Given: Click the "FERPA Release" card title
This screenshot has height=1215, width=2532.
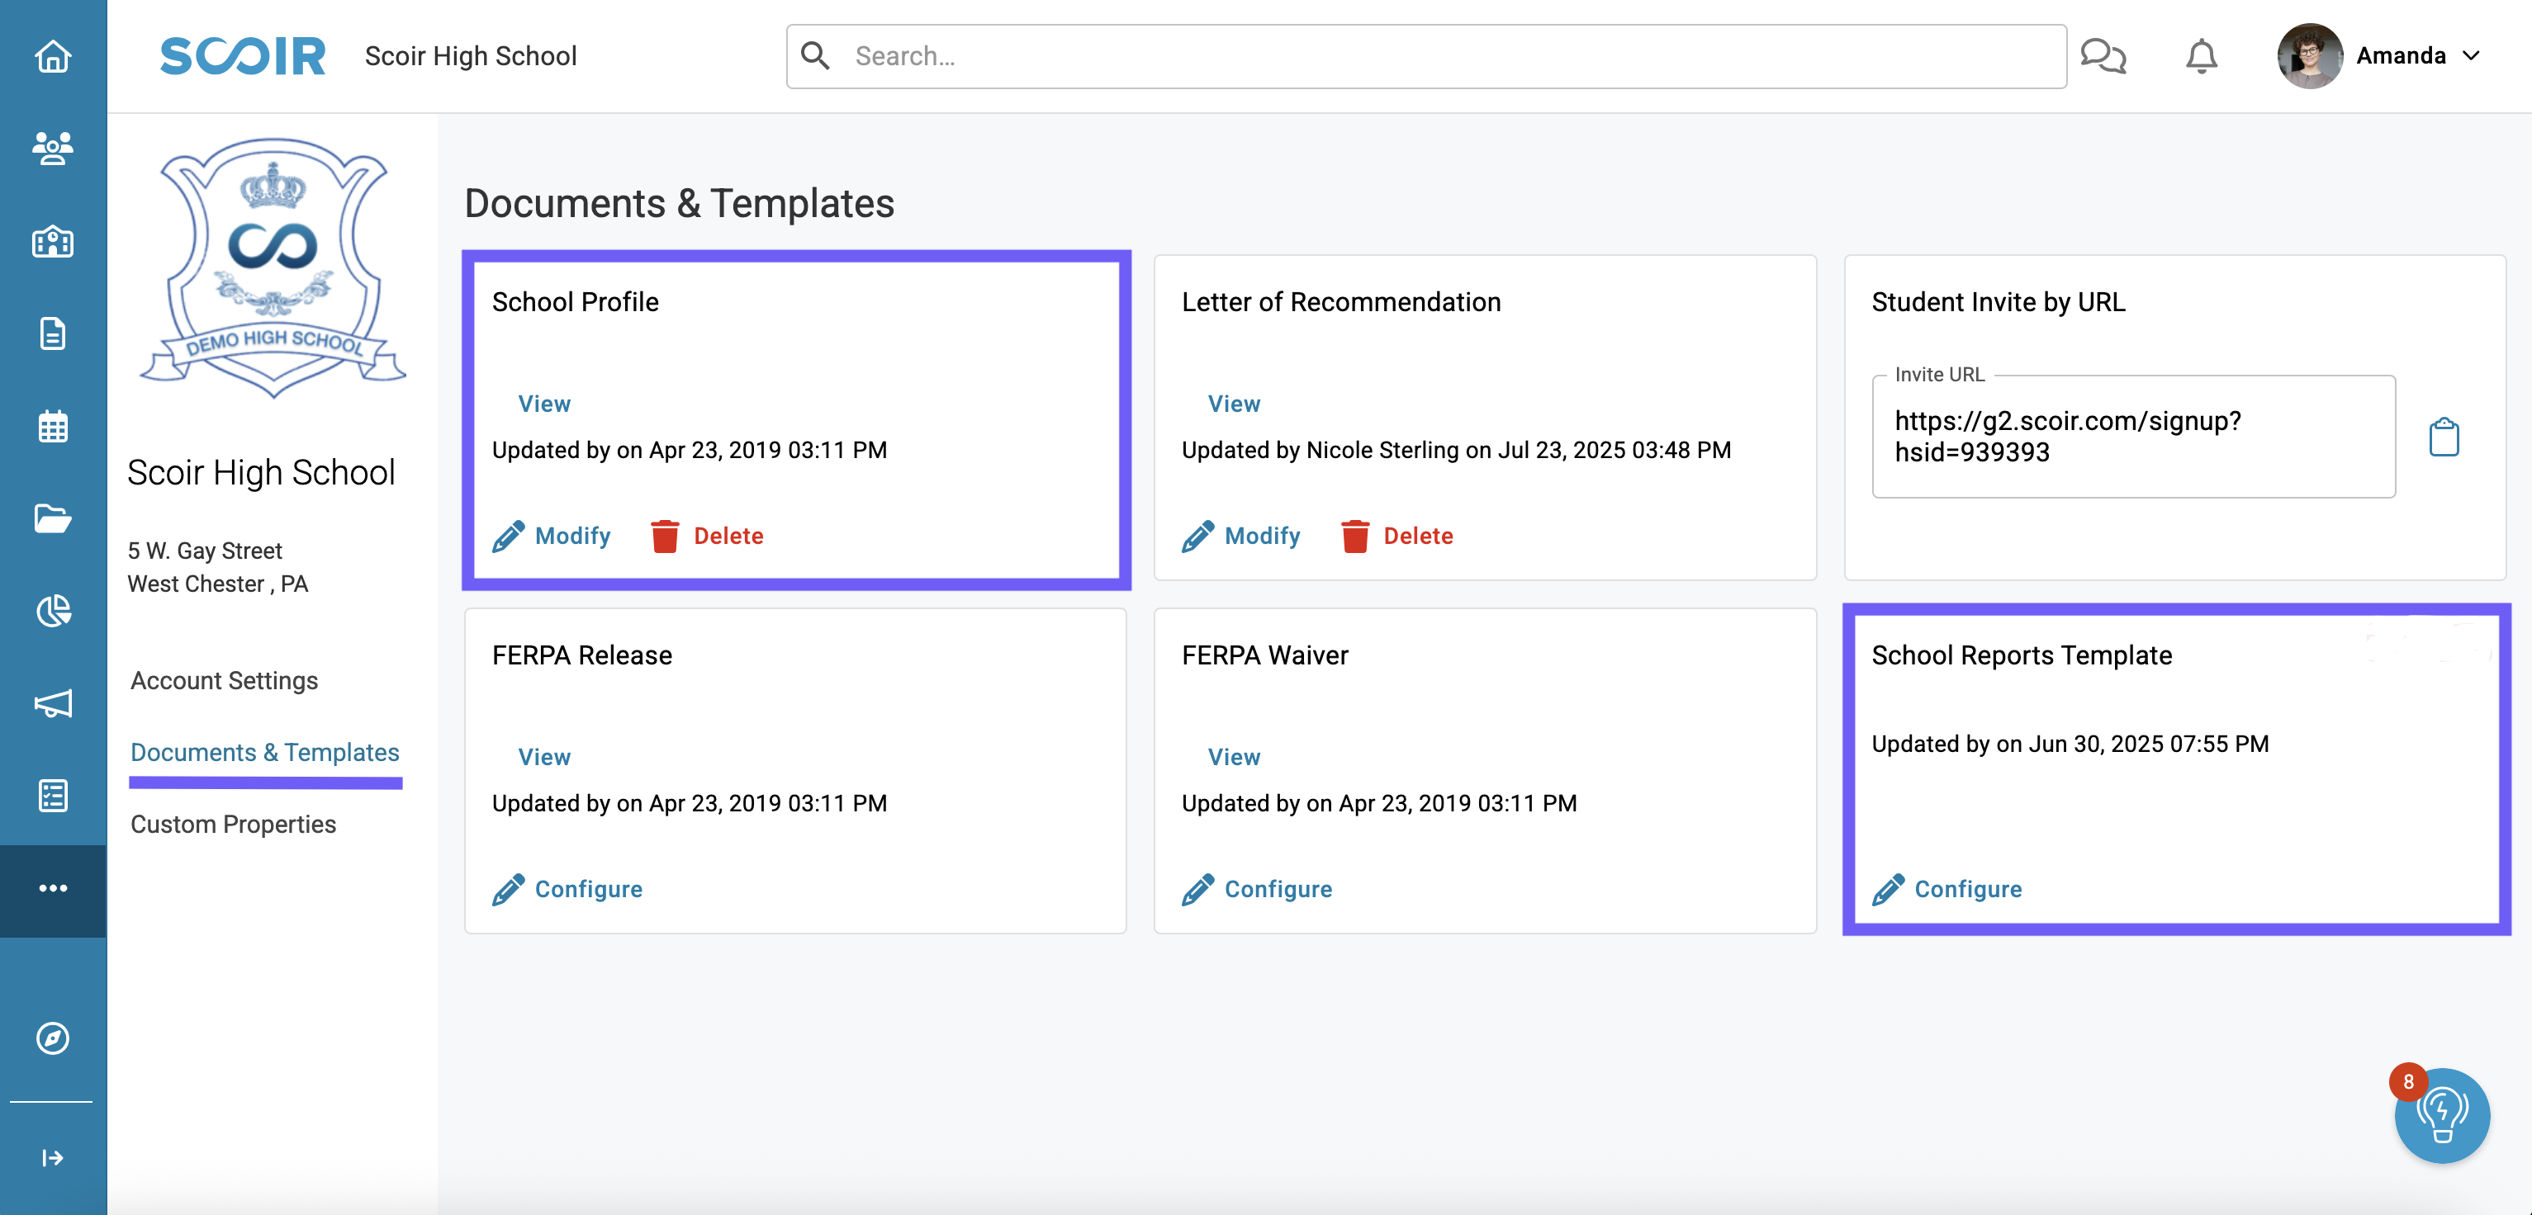Looking at the screenshot, I should (x=582, y=655).
